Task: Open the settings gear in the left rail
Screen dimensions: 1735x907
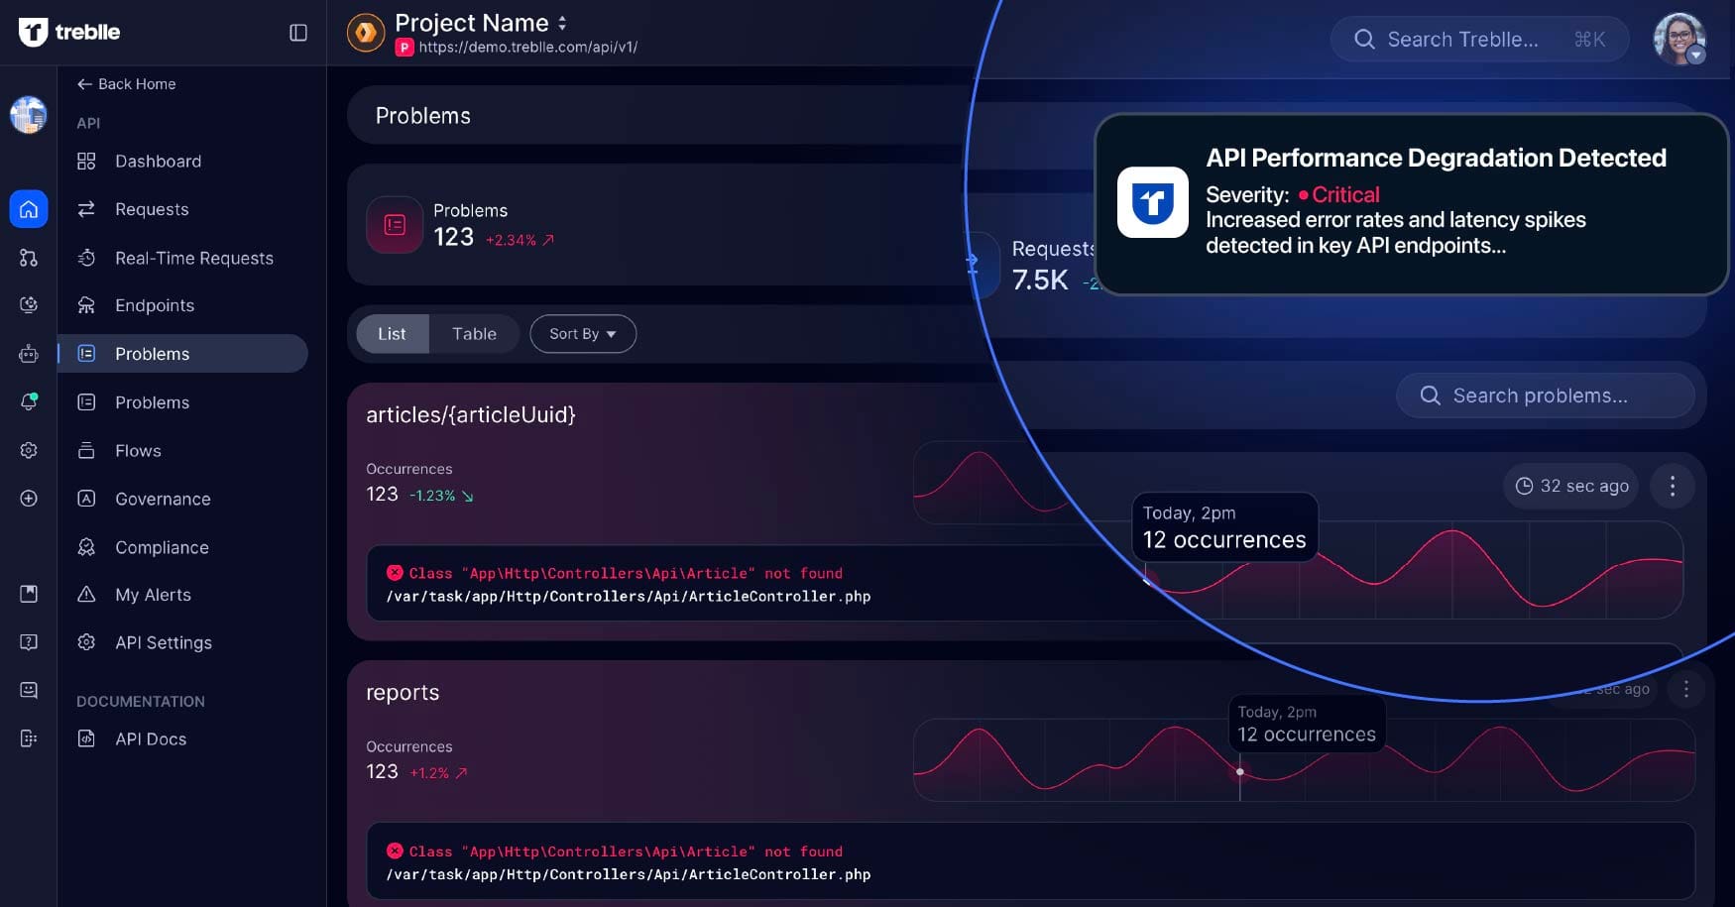Action: (29, 450)
